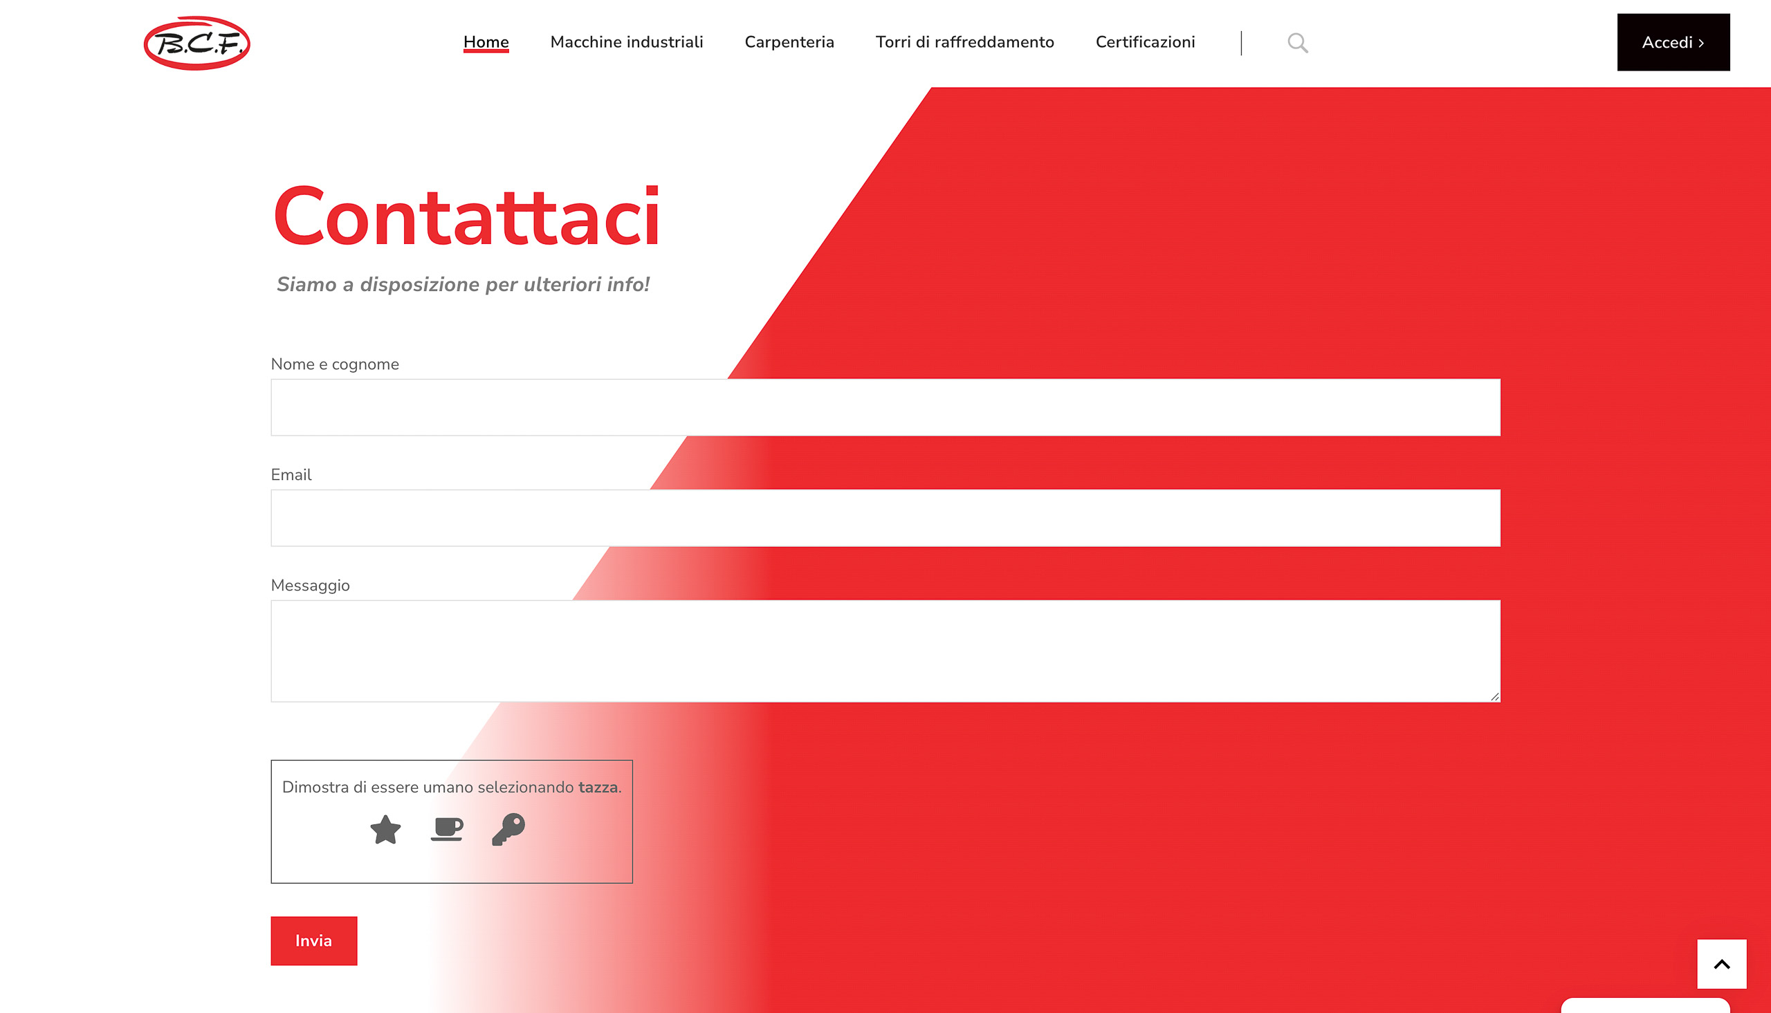This screenshot has height=1013, width=1771.
Task: Click the scroll-to-top arrow button
Action: click(1721, 964)
